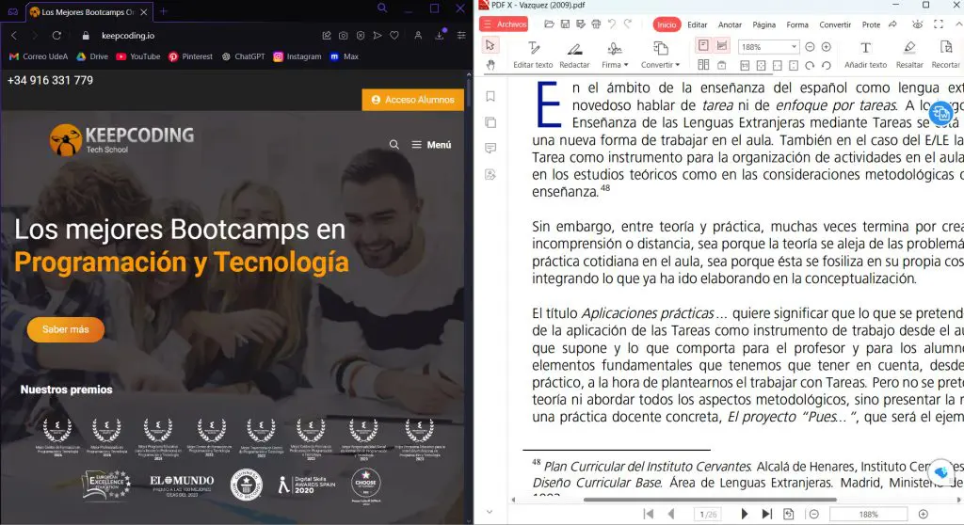Expand the PDF sidebar bottom chevron
Screen dimensions: 964x525
pos(490,512)
